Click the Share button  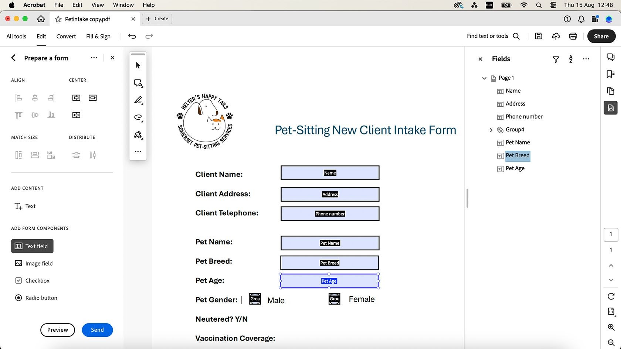tap(601, 36)
